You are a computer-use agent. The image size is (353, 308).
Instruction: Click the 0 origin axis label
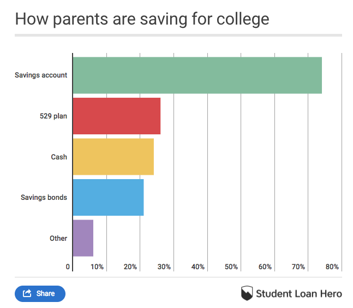68,267
